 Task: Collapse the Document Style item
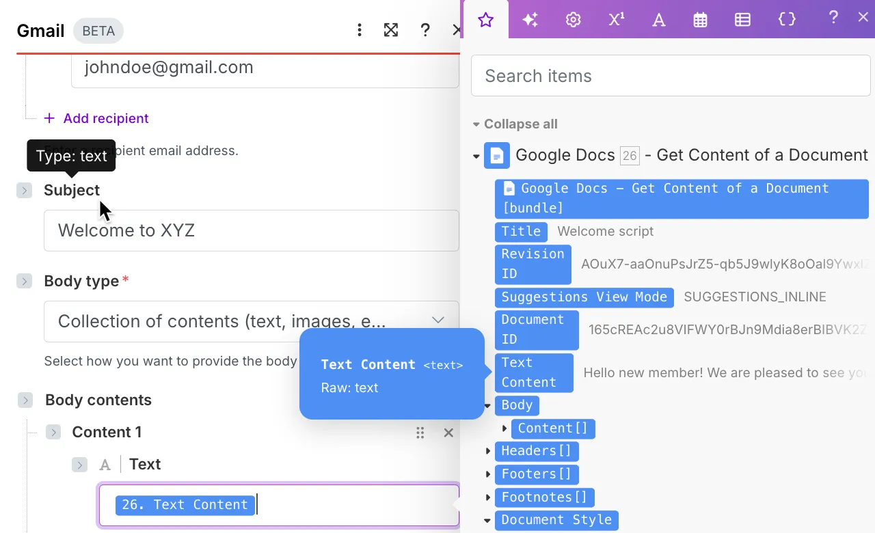[488, 520]
